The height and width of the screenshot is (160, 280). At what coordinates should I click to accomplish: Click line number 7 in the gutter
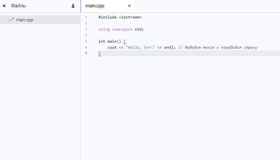86,53
